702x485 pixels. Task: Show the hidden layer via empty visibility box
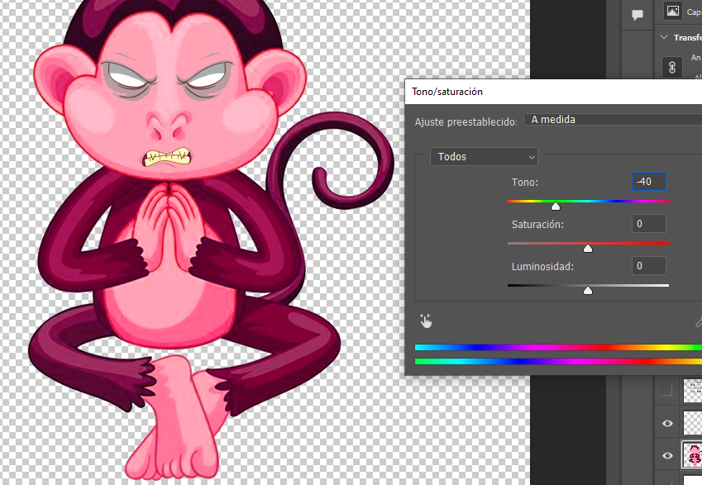pos(666,390)
